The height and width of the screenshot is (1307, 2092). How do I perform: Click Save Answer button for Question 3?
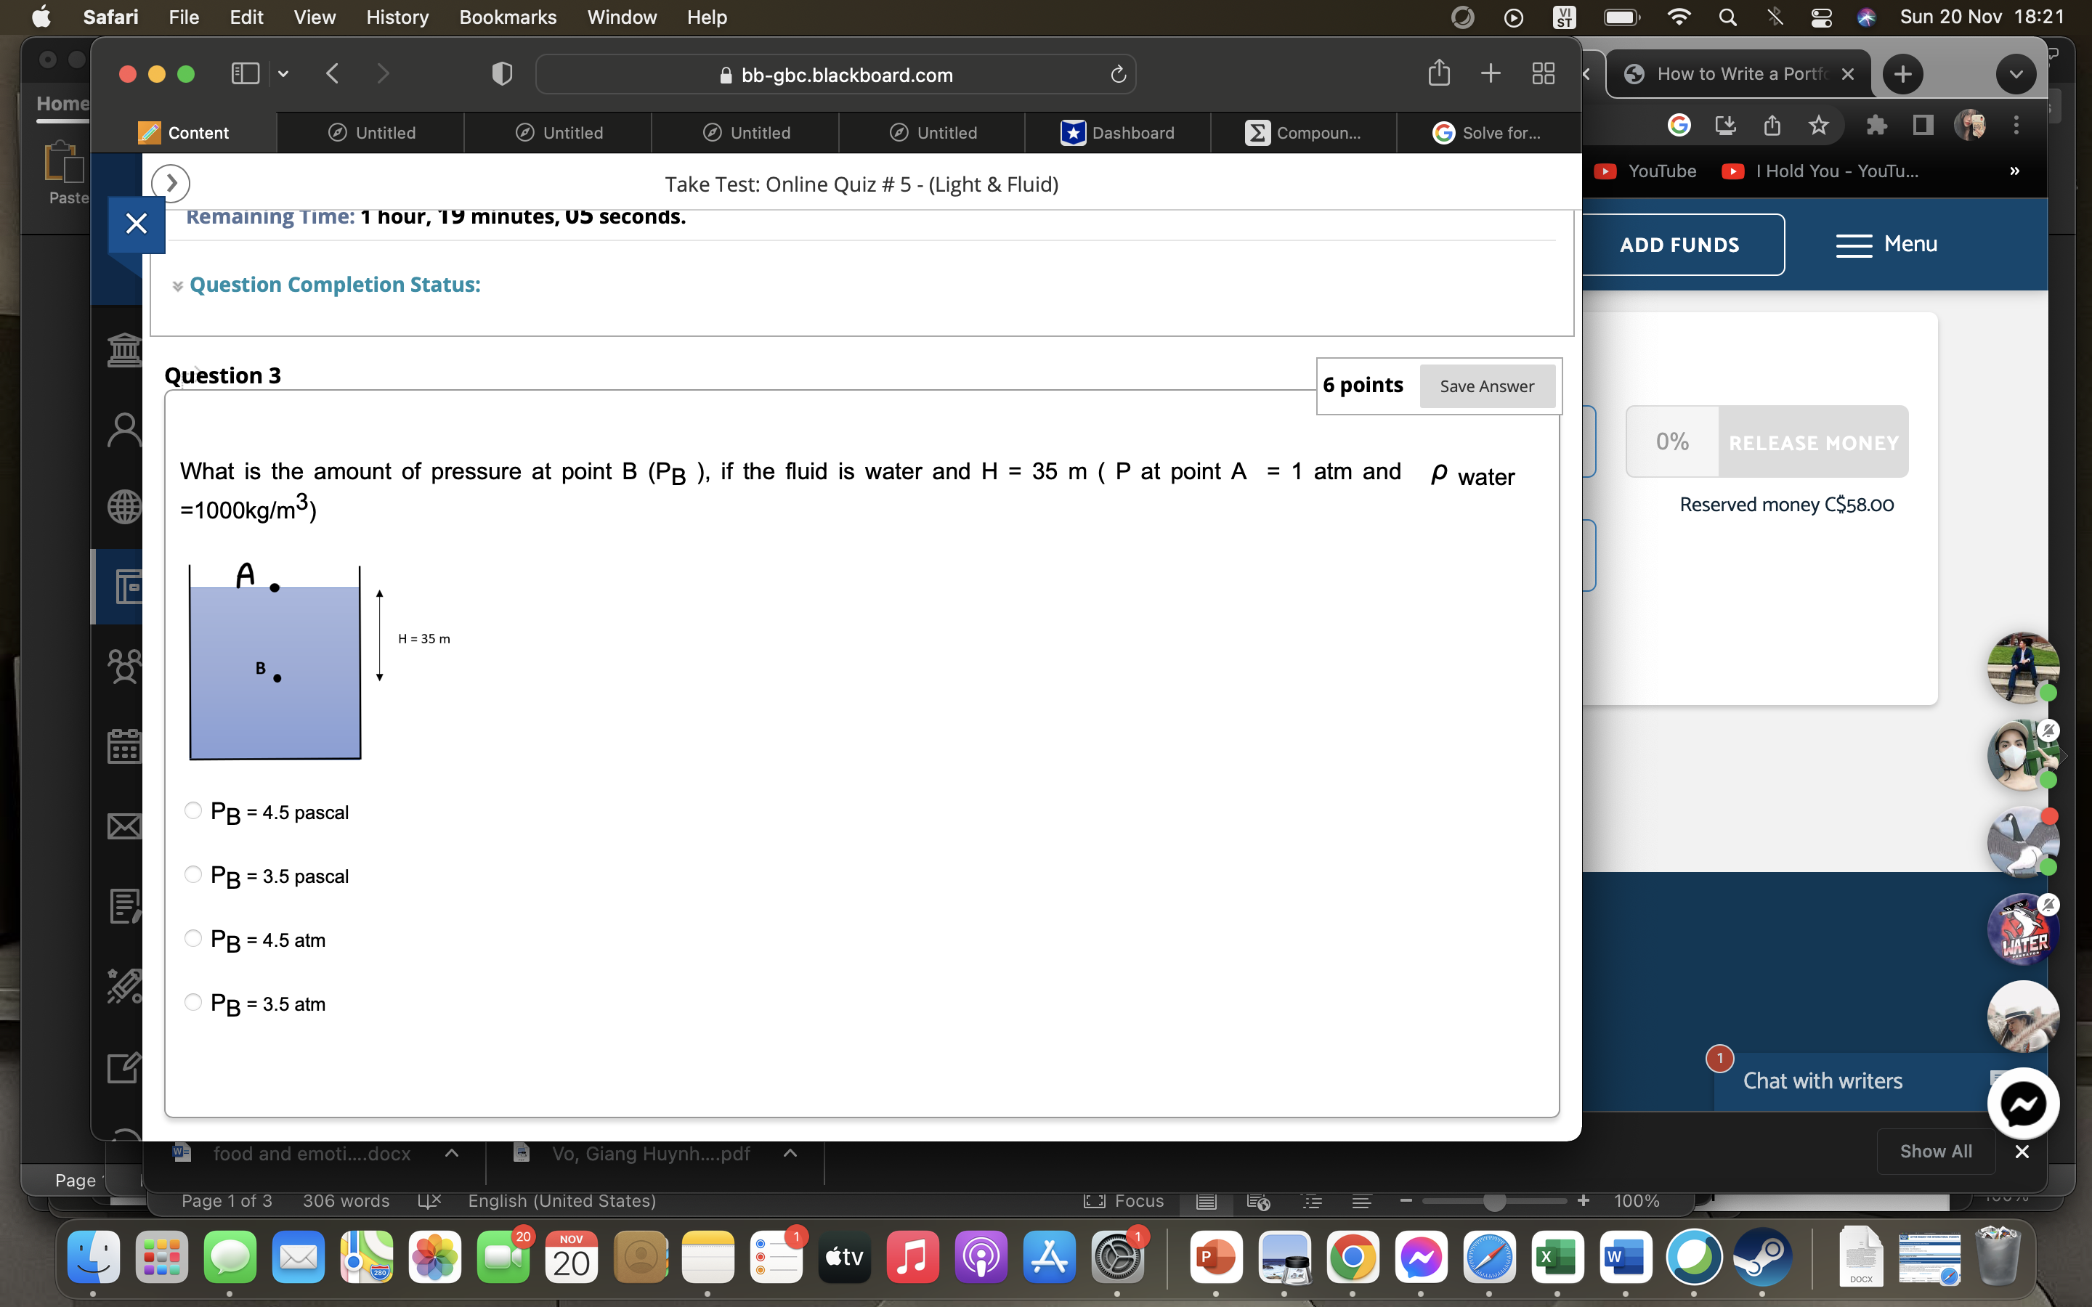tap(1485, 384)
